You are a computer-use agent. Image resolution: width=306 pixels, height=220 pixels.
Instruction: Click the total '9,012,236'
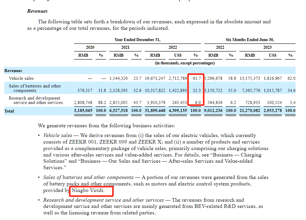[x=213, y=111]
